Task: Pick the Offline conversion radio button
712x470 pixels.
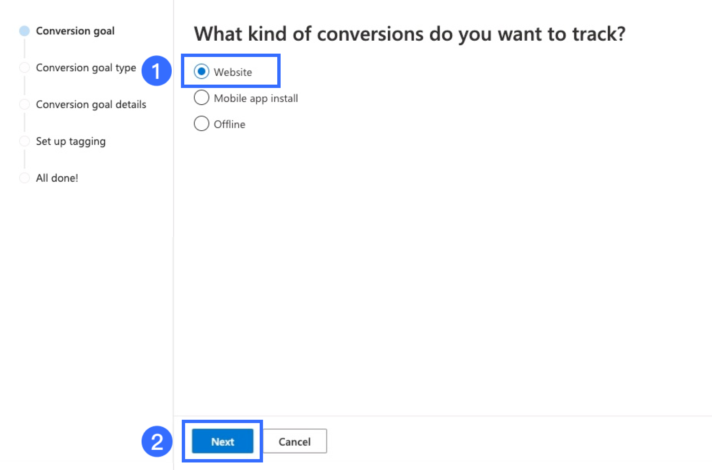Action: coord(201,124)
